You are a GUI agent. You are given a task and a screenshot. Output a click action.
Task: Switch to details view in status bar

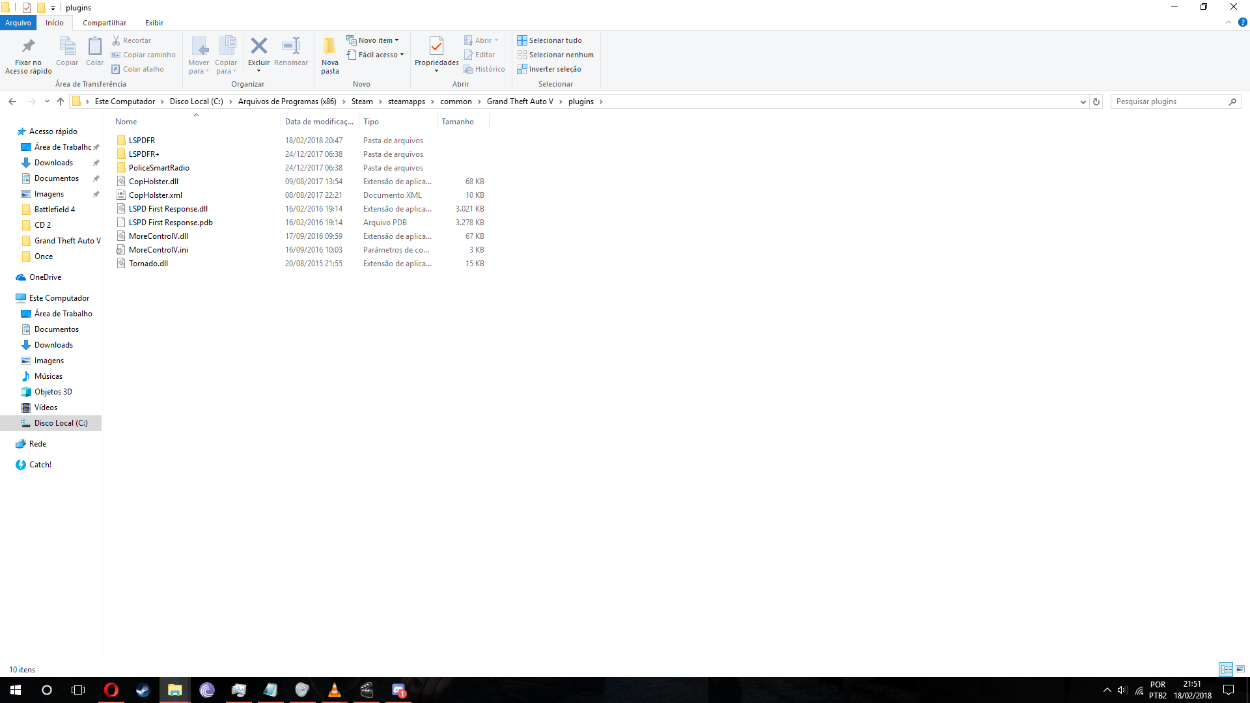(x=1226, y=669)
